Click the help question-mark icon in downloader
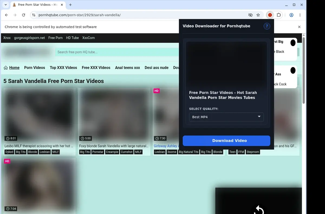325x214 pixels. click(x=267, y=26)
